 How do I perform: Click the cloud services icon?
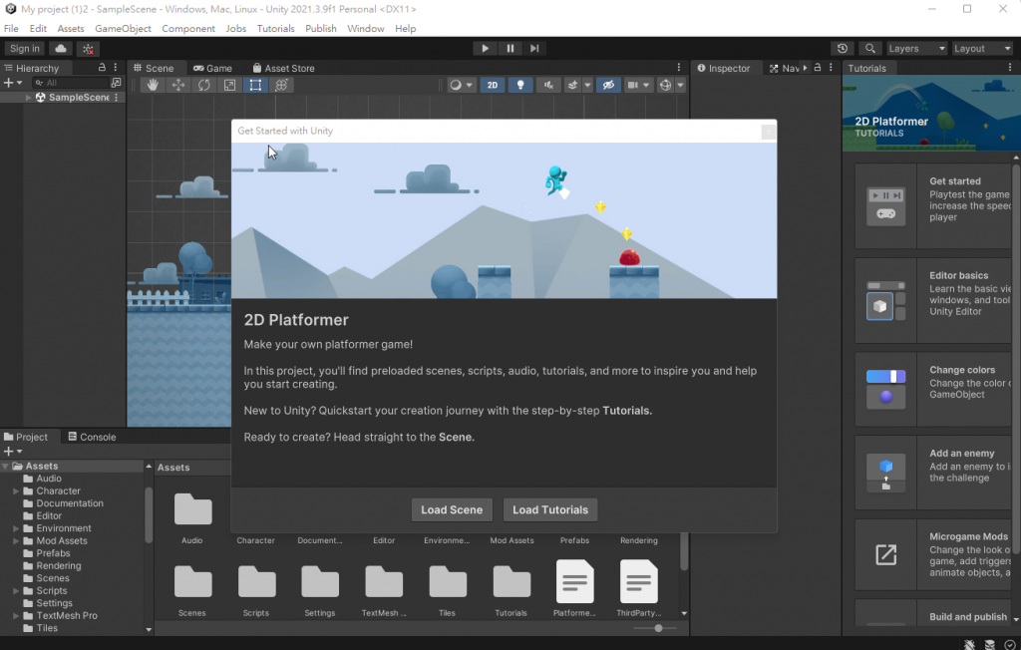(61, 49)
